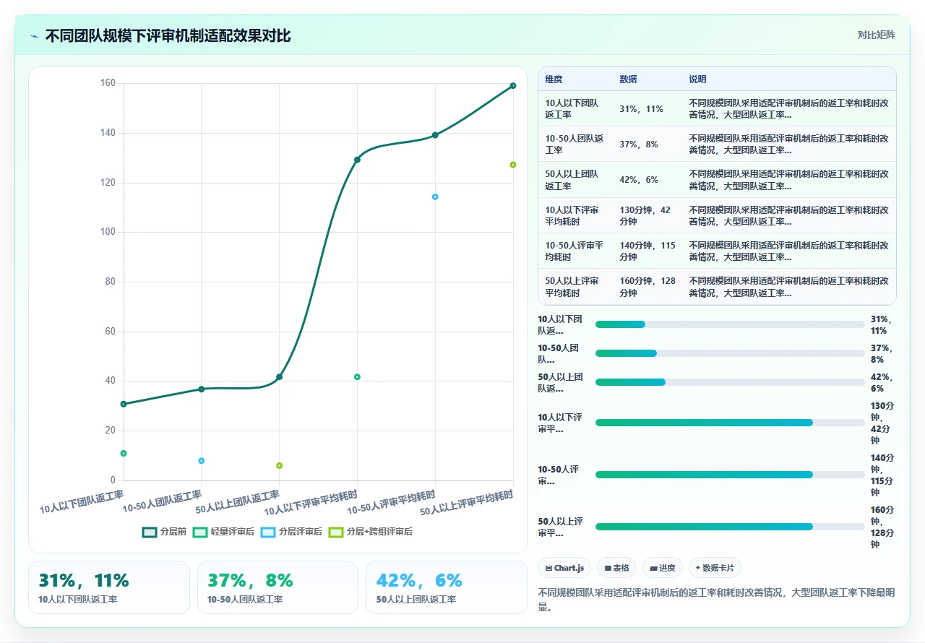Toggle the 分层+跨组评审后 legend swatch
The width and height of the screenshot is (925, 643).
(x=336, y=532)
